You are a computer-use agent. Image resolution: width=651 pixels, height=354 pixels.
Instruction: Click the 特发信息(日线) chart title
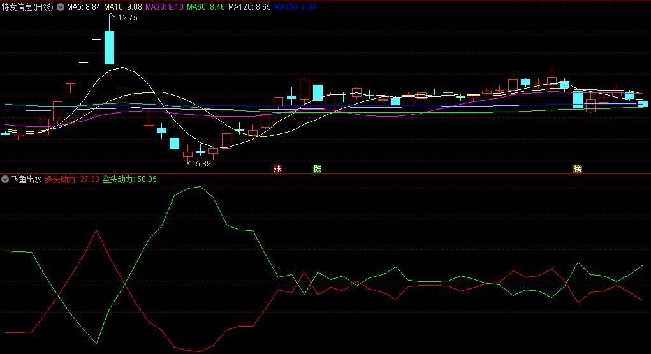pyautogui.click(x=27, y=6)
